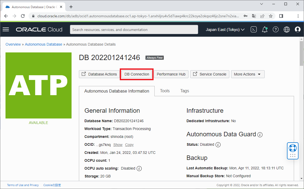This screenshot has width=304, height=189.
Task: Click the Last Automatic Backup timestamp
Action: pos(257,168)
